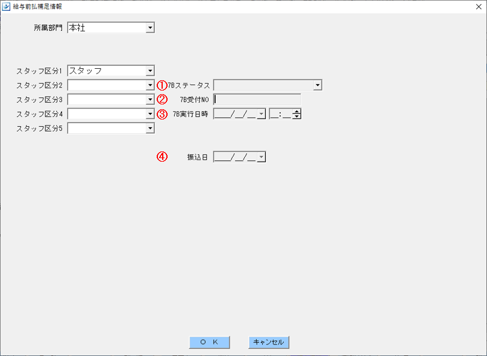Click the 7B実行日時 label
Viewport: 487px width, 356px height.
point(190,114)
